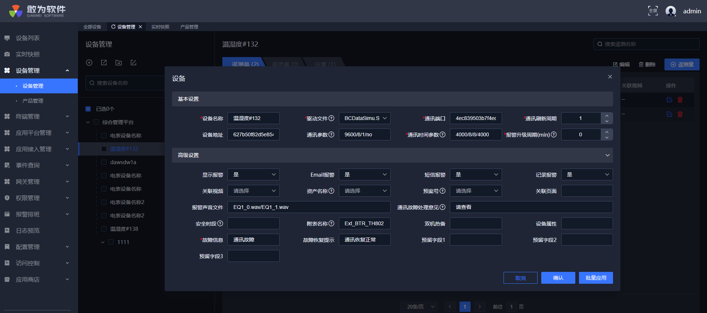Switch to the 实时快照 tab
Viewport: 707px width, 313px height.
point(160,27)
